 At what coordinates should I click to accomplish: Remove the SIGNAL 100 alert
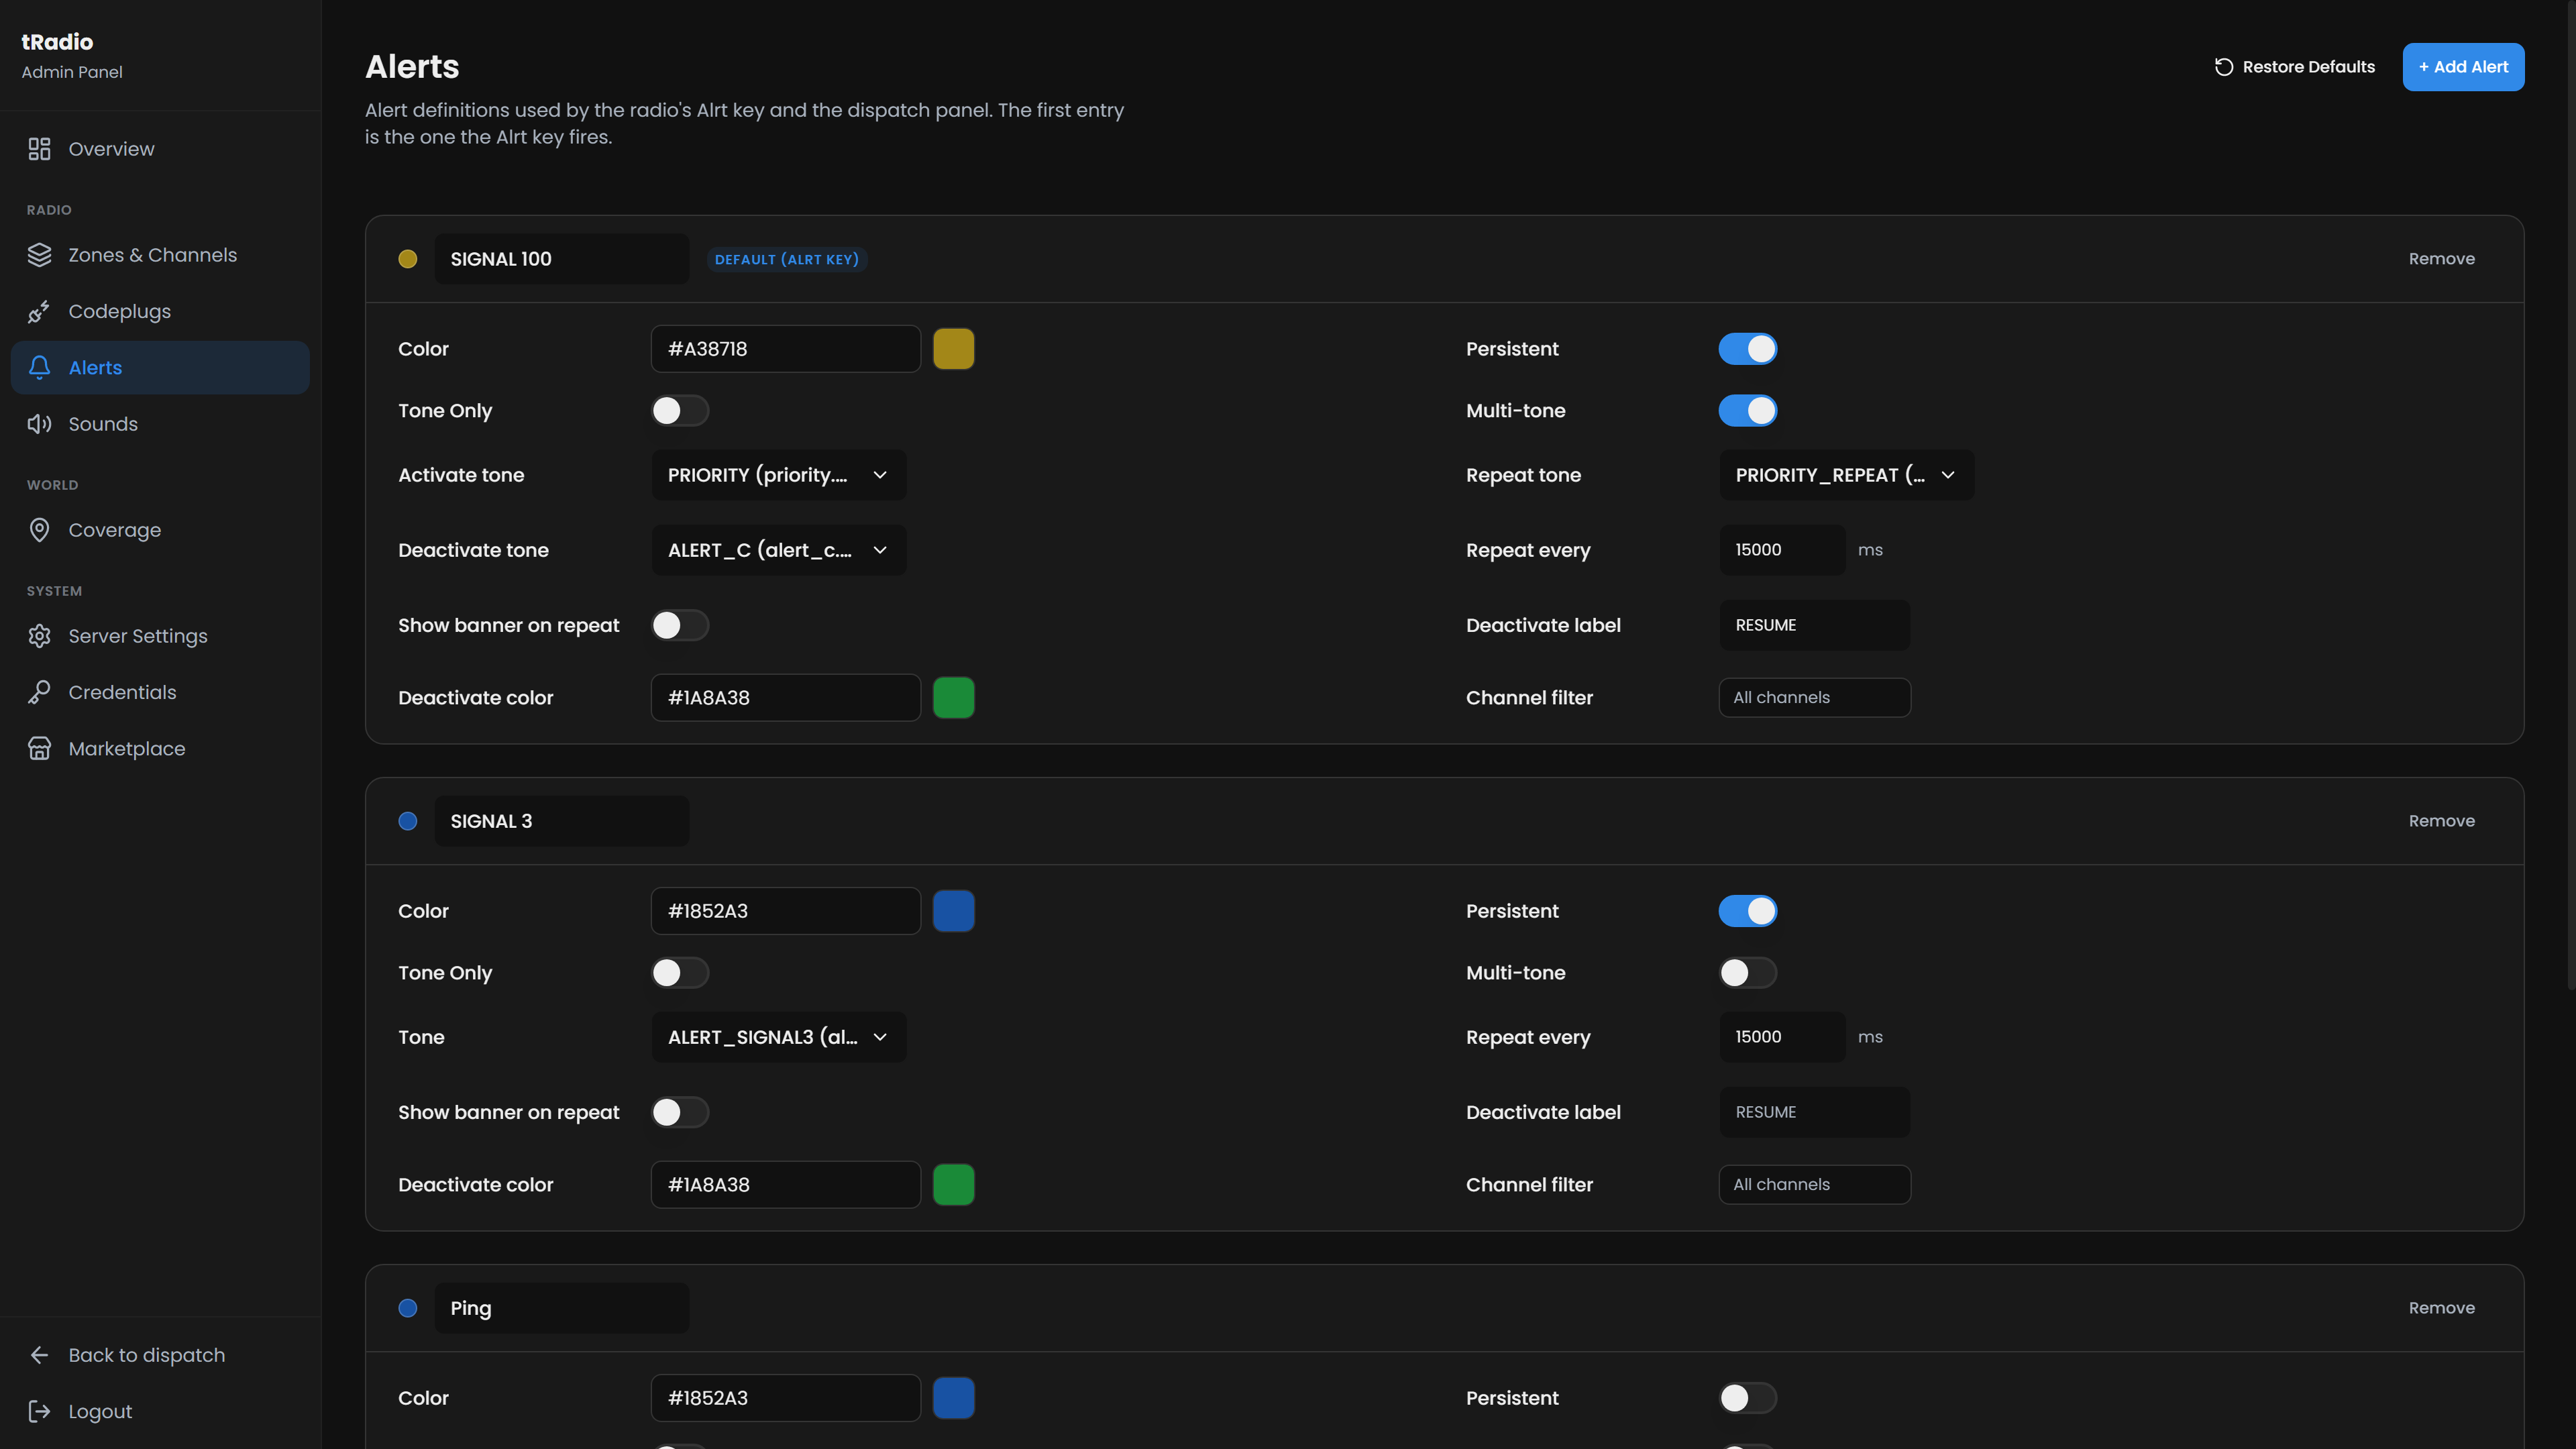[x=2441, y=259]
